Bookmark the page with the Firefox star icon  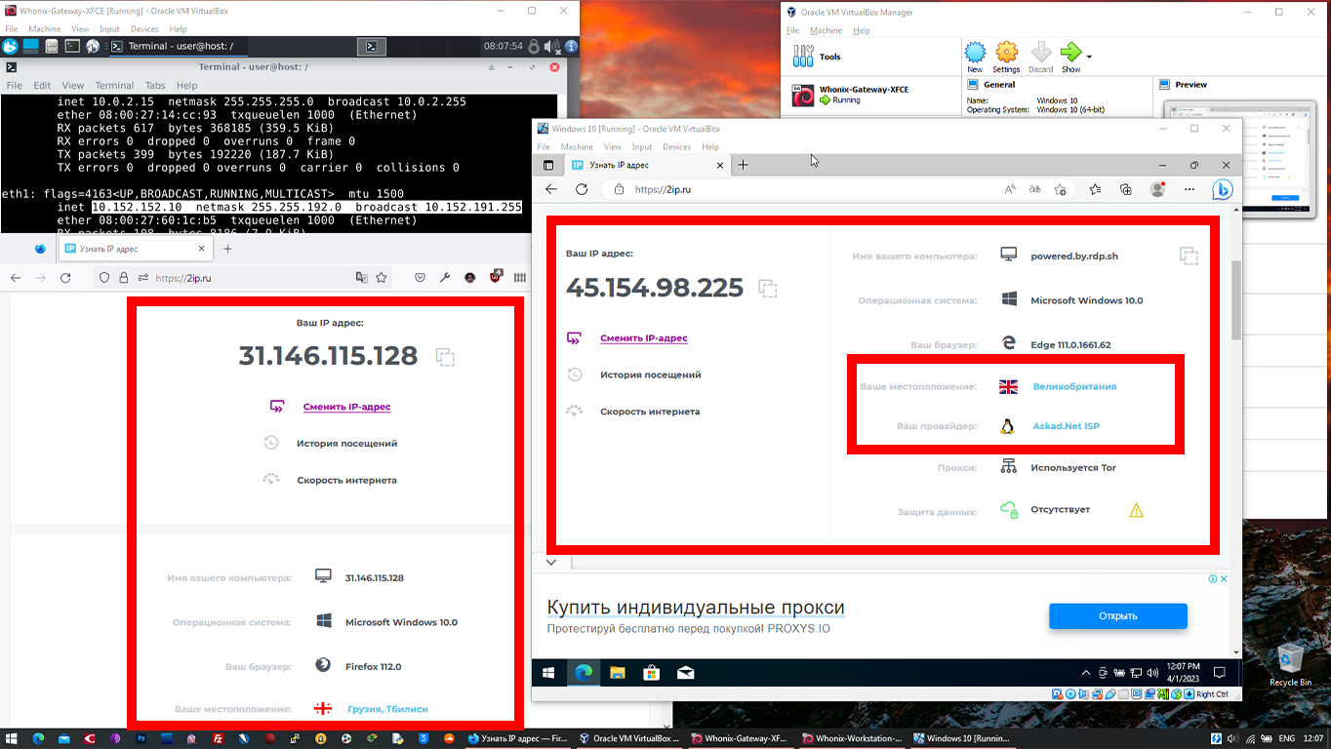tap(382, 278)
